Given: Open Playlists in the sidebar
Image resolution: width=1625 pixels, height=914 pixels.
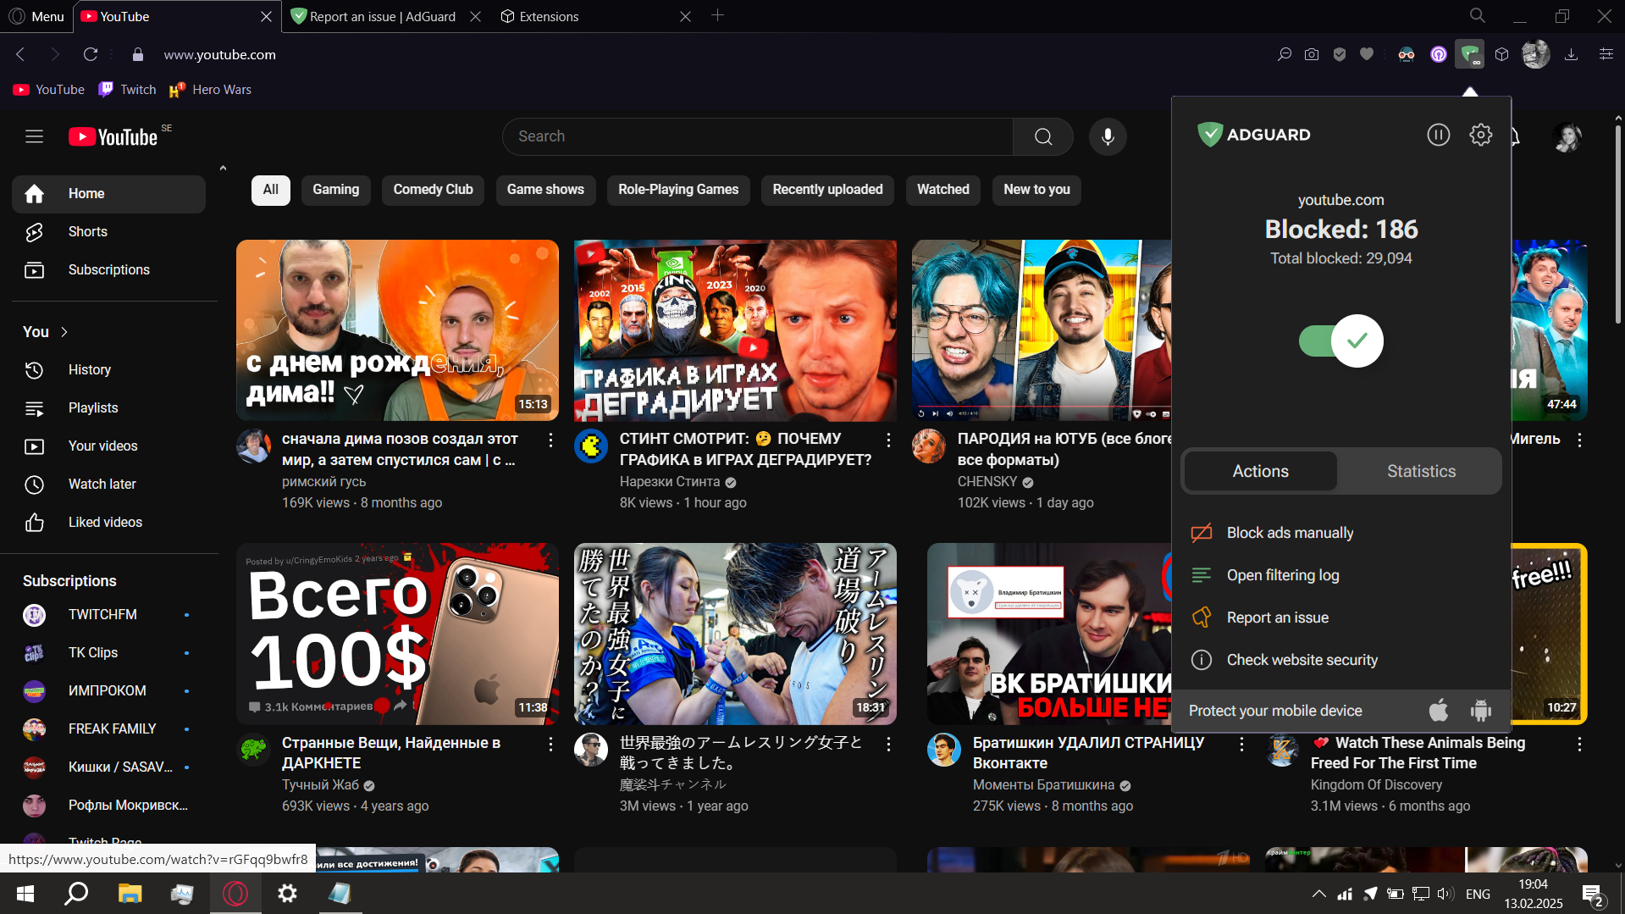Looking at the screenshot, I should (x=108, y=408).
